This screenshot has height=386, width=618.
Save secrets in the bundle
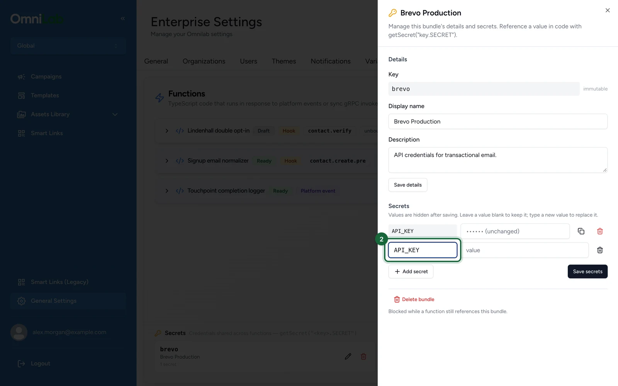pyautogui.click(x=587, y=271)
